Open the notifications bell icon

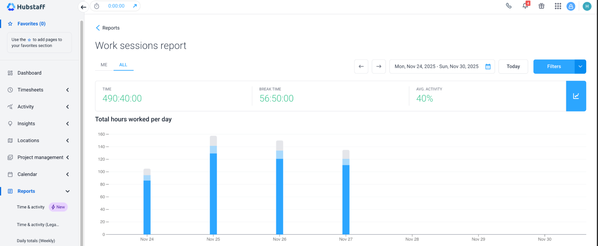point(525,6)
